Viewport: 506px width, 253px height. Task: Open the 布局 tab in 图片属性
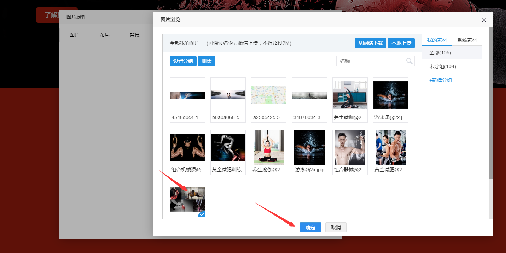click(x=104, y=35)
